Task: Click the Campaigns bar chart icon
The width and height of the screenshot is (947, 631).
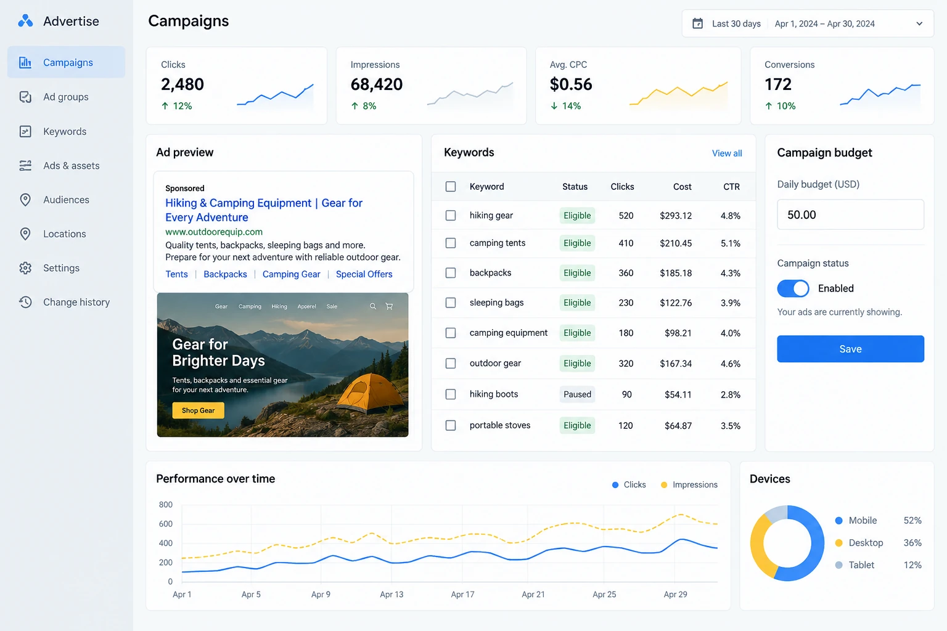Action: [25, 62]
